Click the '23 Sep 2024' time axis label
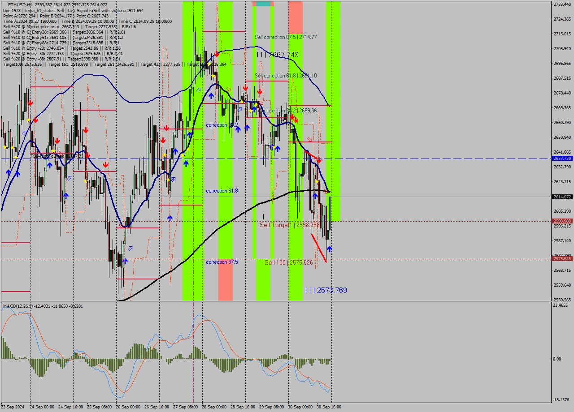 [13, 407]
